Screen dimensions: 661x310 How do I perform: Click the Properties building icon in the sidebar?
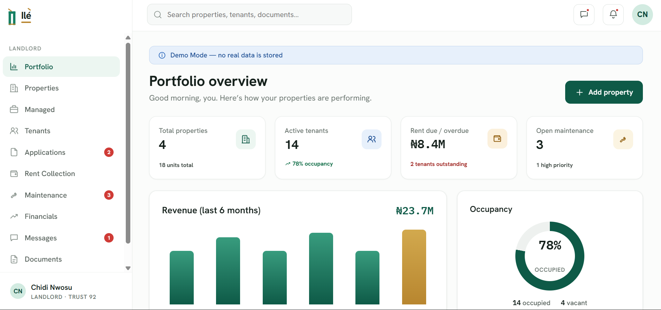(14, 88)
